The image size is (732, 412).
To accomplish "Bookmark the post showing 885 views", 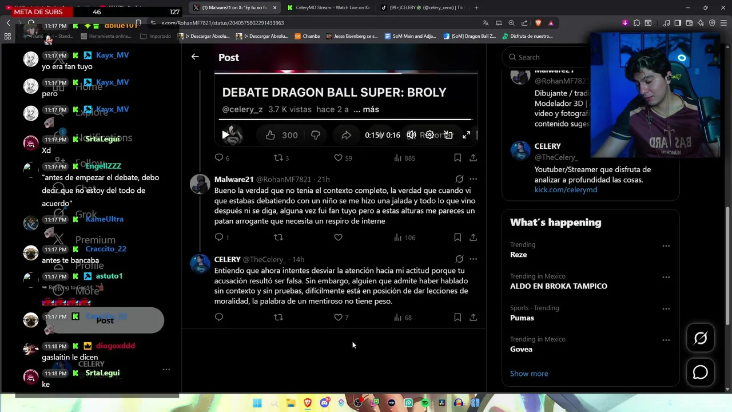I will point(457,157).
